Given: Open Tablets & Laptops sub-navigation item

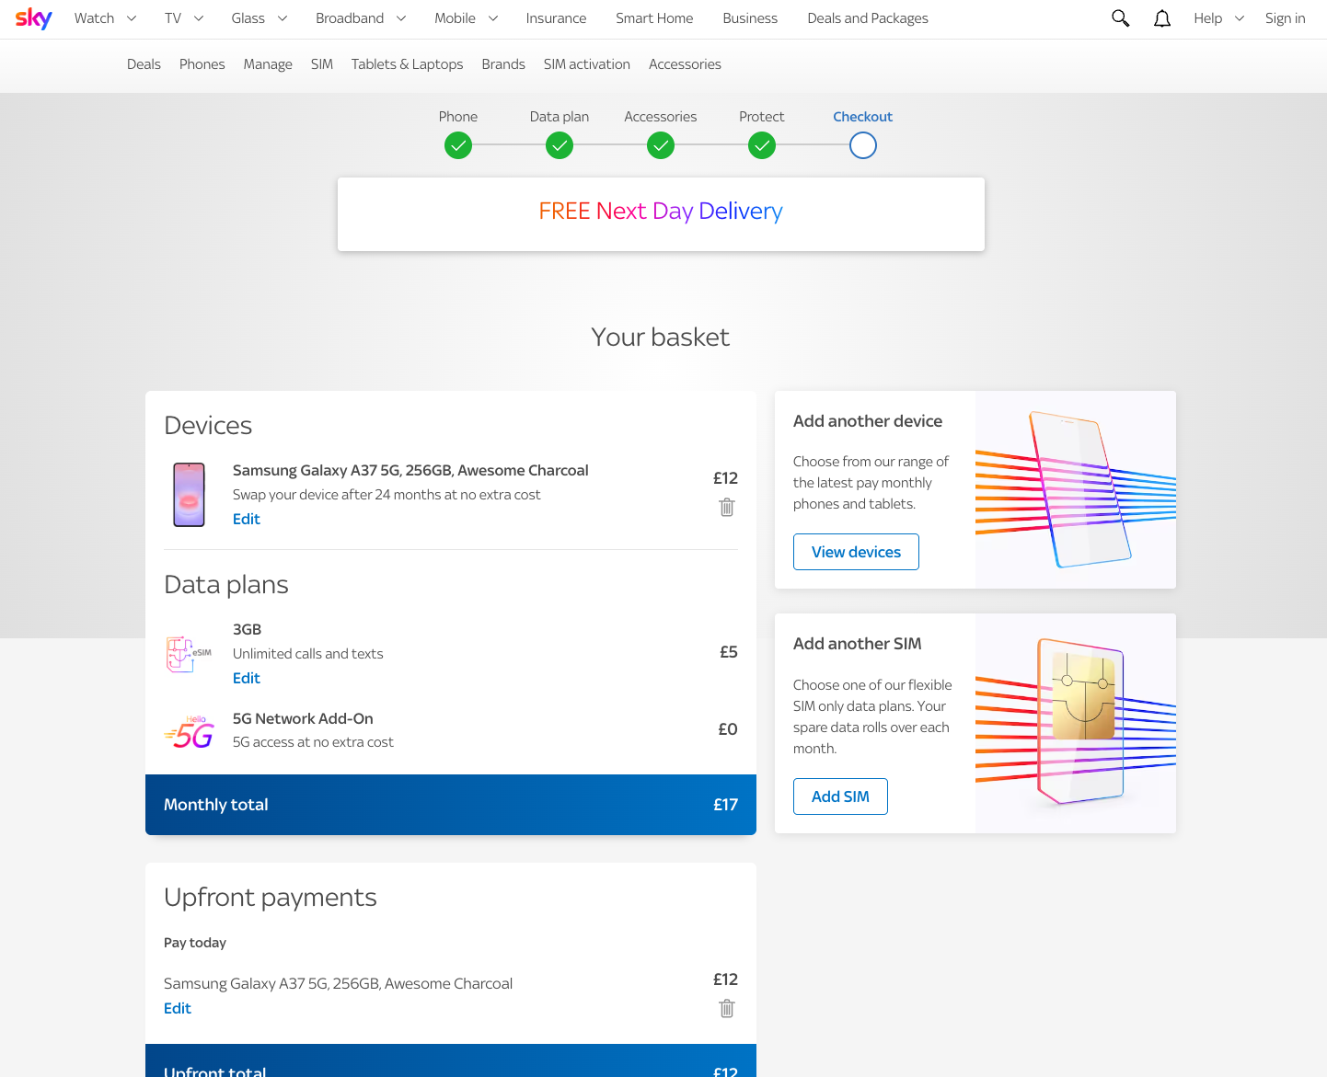Looking at the screenshot, I should 407,64.
